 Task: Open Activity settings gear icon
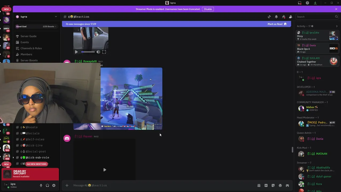[312, 26]
